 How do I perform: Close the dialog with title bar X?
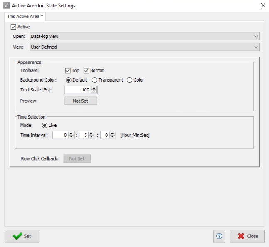pyautogui.click(x=263, y=5)
